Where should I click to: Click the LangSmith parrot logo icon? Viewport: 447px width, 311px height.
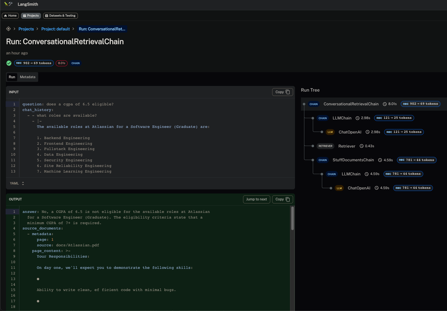8,4
